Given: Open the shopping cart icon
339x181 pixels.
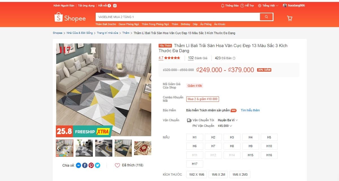Looking at the screenshot, I should [x=289, y=18].
